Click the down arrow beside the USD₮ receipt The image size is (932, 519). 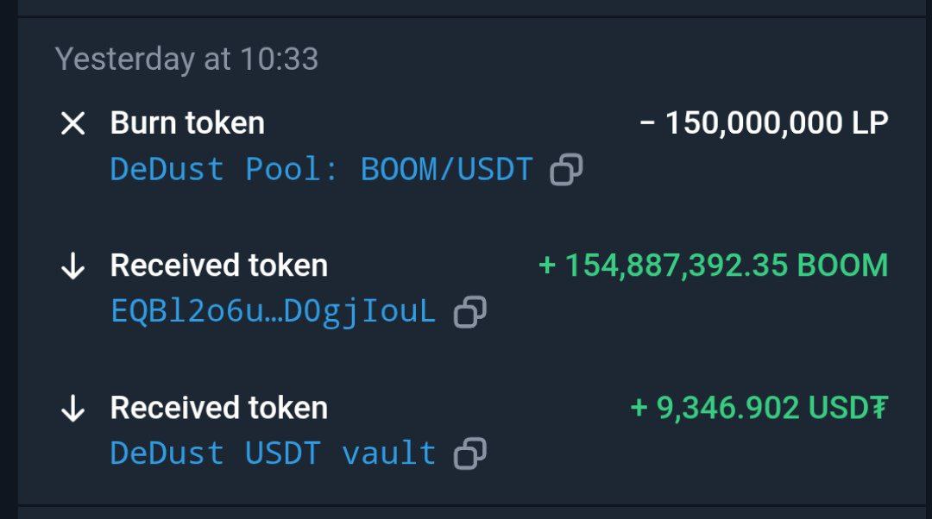click(x=72, y=409)
